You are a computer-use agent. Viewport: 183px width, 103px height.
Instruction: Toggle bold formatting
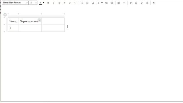[48, 3]
